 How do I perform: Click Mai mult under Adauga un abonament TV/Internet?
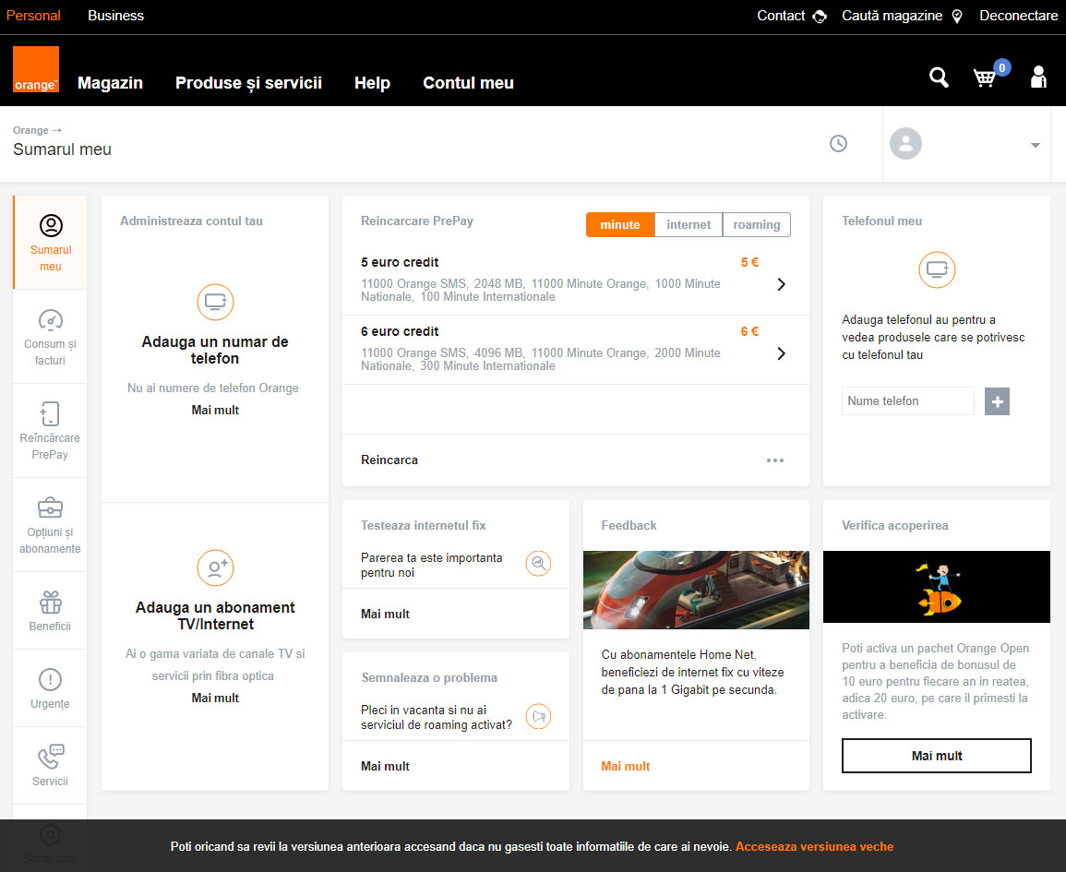coord(216,698)
